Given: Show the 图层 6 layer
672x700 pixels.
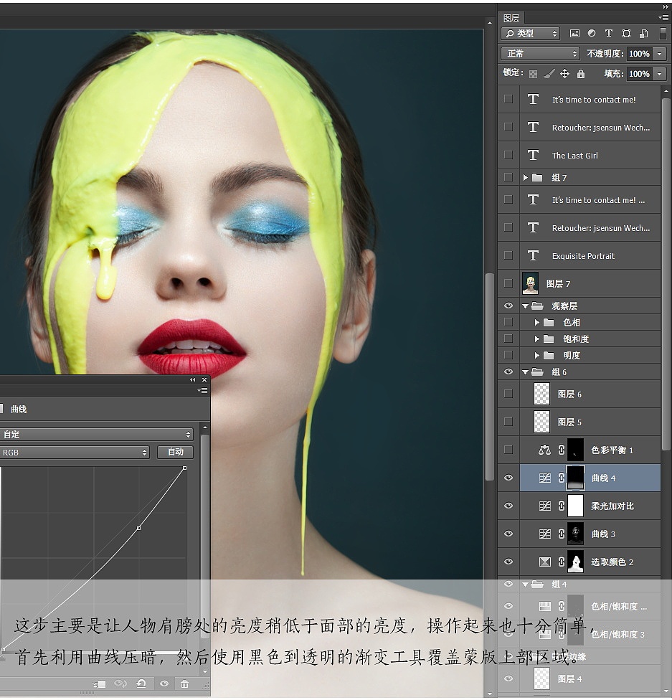Looking at the screenshot, I should [508, 393].
